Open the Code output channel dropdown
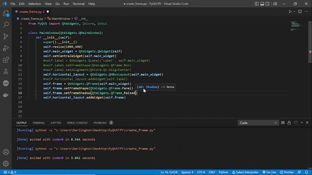312x175 pixels. point(258,123)
